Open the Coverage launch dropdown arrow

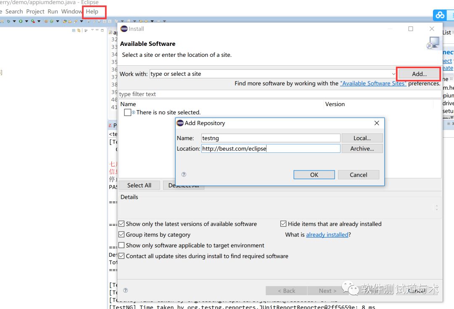[39, 21]
